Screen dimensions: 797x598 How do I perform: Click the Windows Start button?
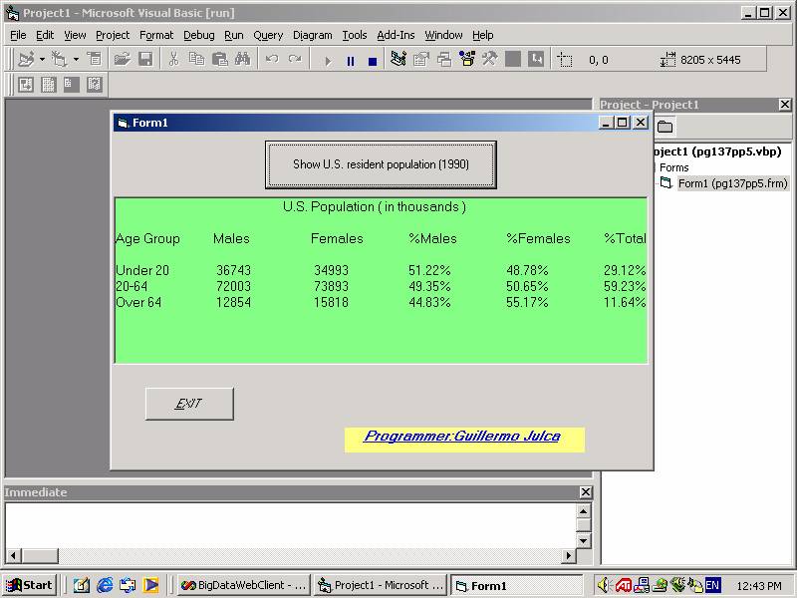(30, 585)
